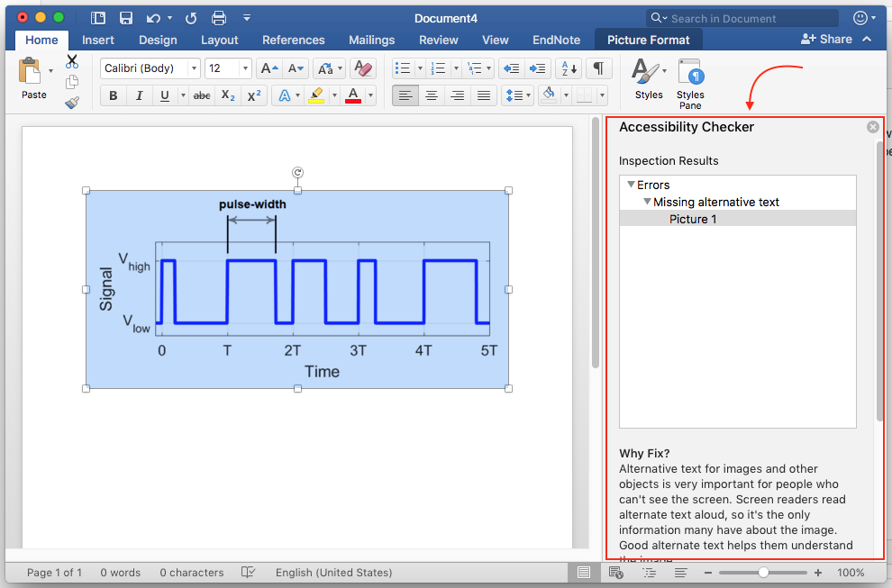This screenshot has height=588, width=892.
Task: Open the Review tab
Action: tap(438, 41)
